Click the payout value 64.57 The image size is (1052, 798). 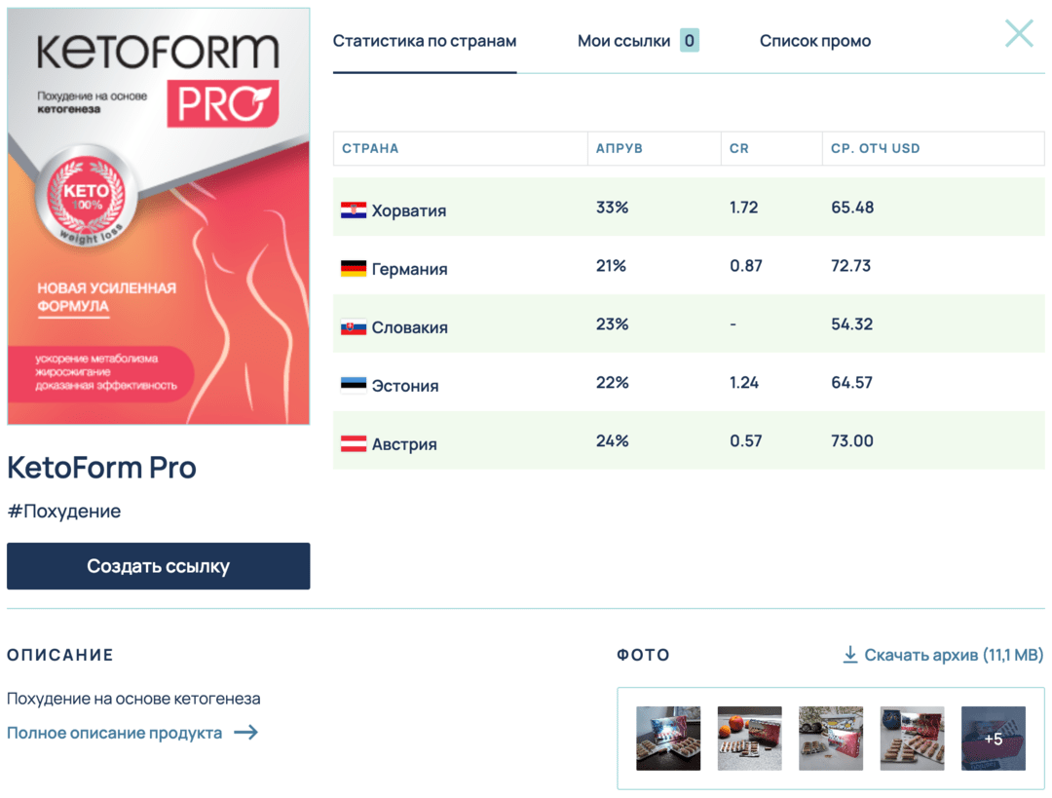(x=852, y=383)
